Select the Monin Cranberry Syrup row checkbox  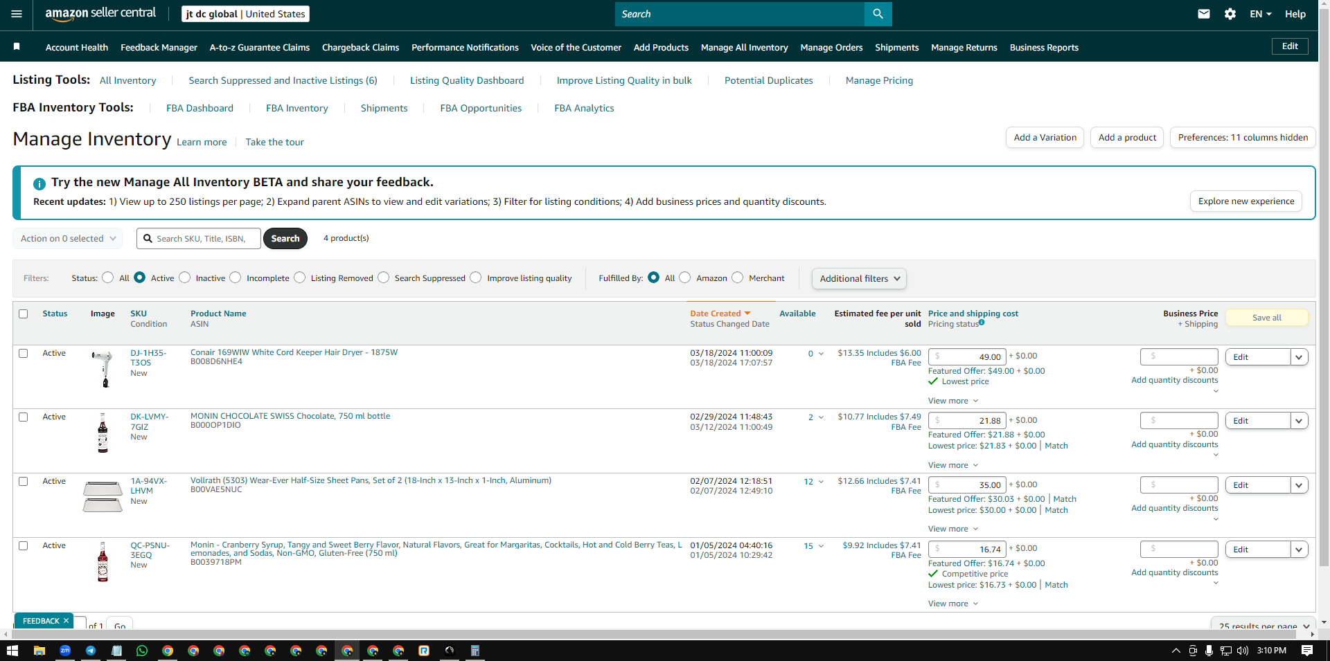23,545
